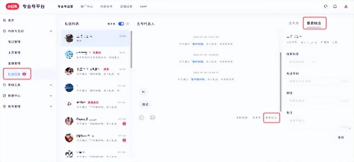This screenshot has width=354, height=162.
Task: Click the red Xiaohongshu logo
Action: (12, 7)
